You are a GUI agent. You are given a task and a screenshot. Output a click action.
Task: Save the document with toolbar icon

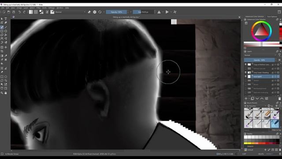tap(14, 12)
